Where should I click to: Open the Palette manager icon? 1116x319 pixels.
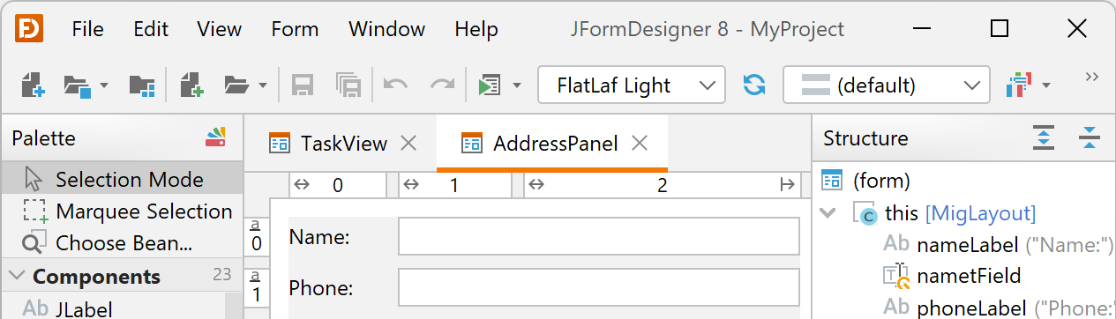pos(216,137)
